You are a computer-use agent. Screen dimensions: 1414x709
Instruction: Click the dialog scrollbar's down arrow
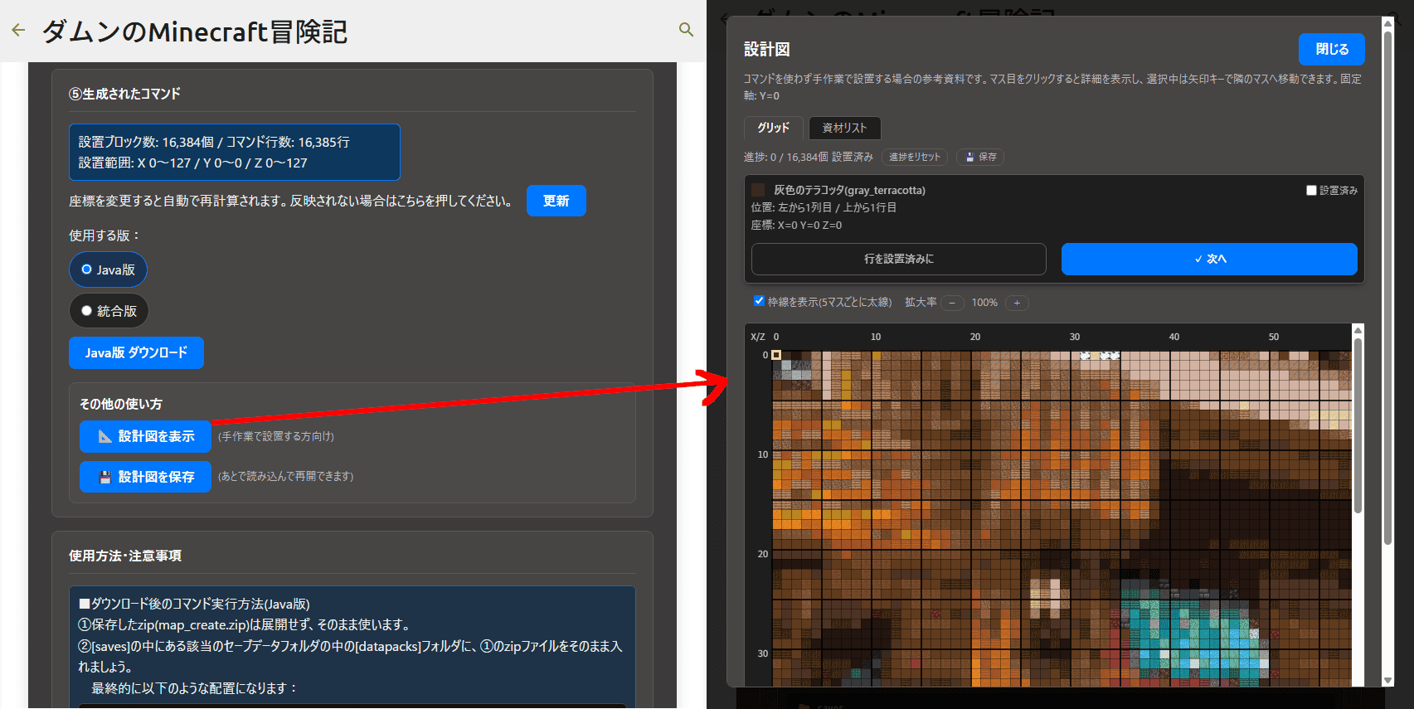pyautogui.click(x=1387, y=681)
